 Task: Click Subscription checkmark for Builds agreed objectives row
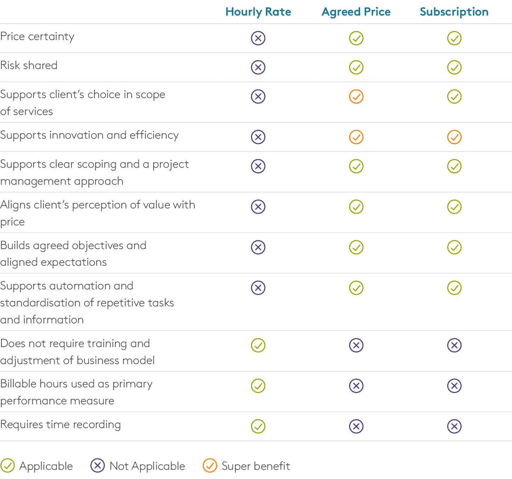[454, 247]
